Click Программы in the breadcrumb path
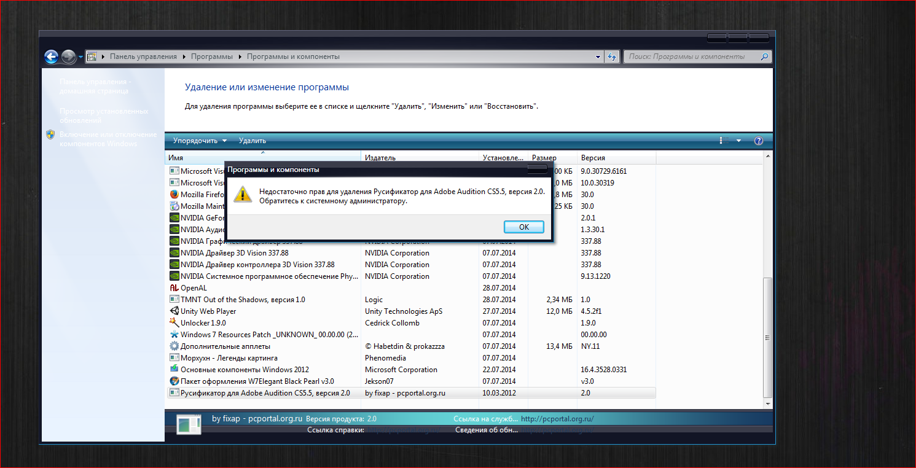 click(212, 57)
